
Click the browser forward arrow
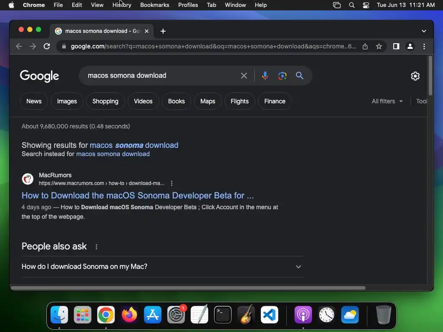(33, 46)
